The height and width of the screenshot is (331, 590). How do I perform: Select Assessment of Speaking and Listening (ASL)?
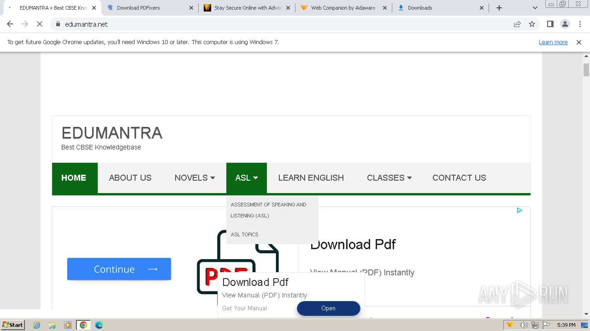coord(269,210)
